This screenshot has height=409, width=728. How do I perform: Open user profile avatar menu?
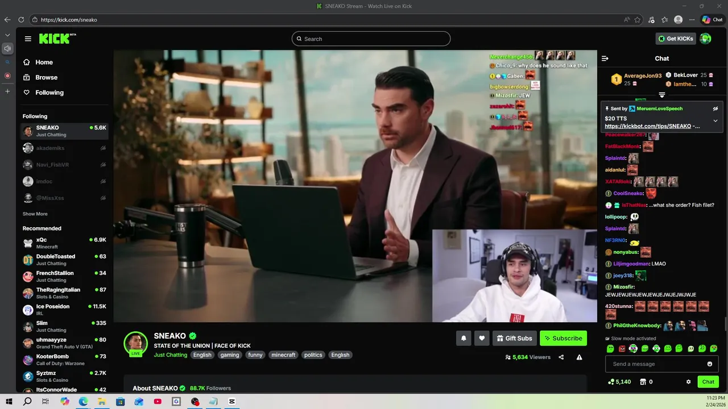click(x=705, y=39)
